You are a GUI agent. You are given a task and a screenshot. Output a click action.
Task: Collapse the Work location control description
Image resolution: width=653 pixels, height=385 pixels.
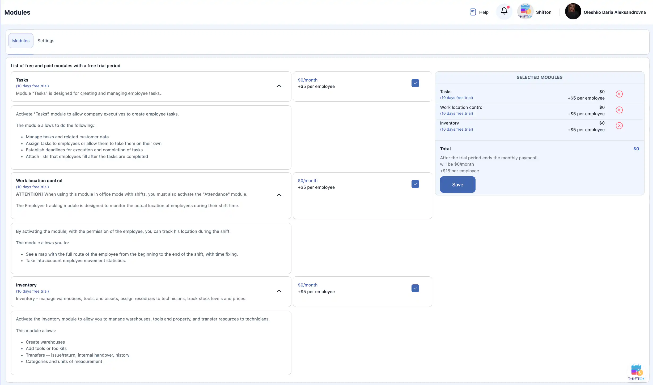pyautogui.click(x=279, y=195)
